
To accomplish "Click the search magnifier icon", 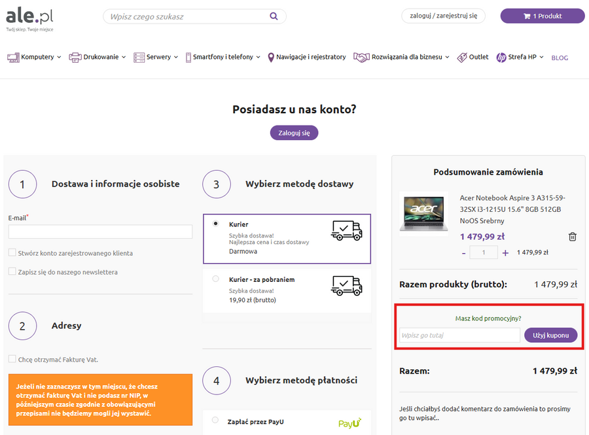I will pyautogui.click(x=274, y=16).
